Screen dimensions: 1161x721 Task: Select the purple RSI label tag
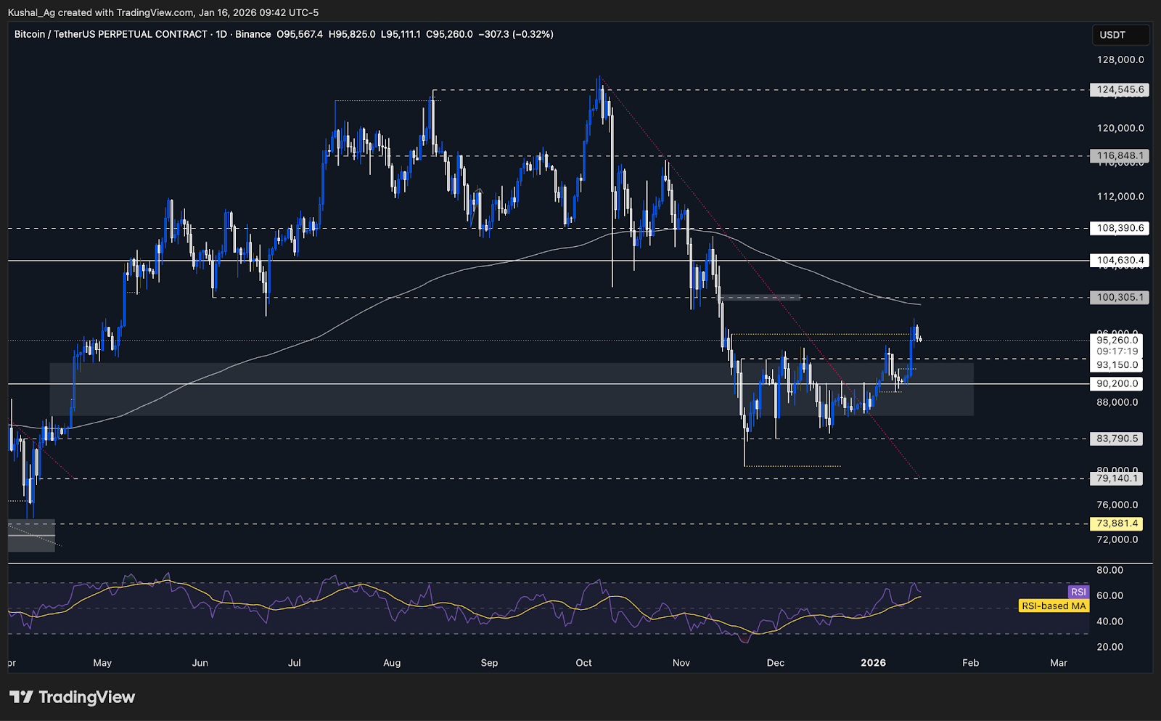point(1078,592)
